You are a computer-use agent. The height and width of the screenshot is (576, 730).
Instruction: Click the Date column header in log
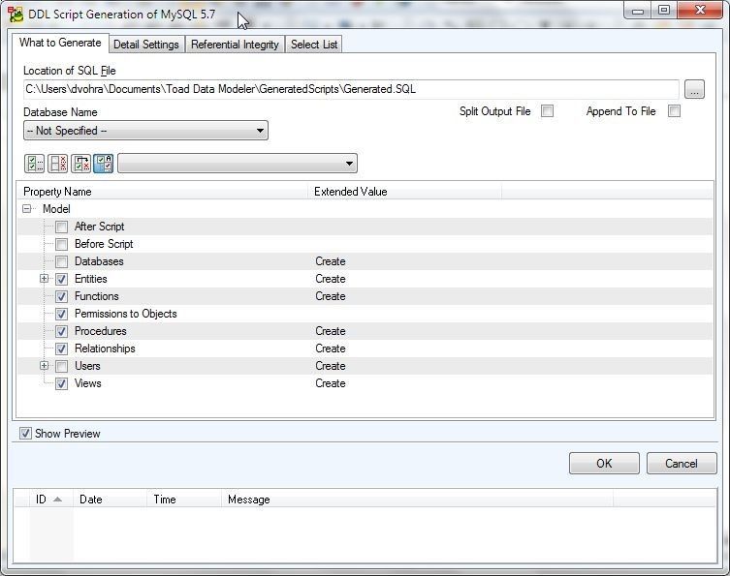111,500
